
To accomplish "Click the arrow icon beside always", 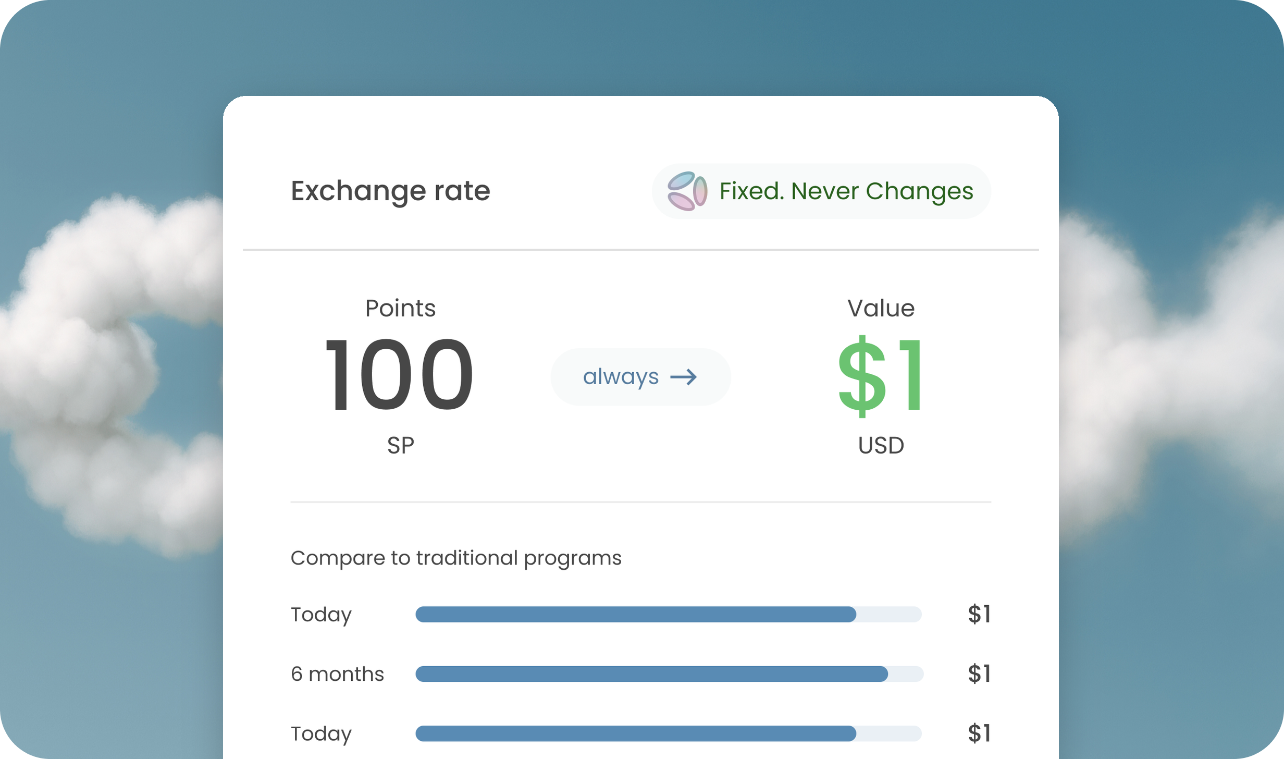I will [x=683, y=377].
